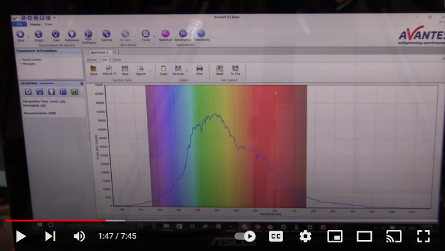Click the Reference measurement icon

pyautogui.click(x=72, y=34)
